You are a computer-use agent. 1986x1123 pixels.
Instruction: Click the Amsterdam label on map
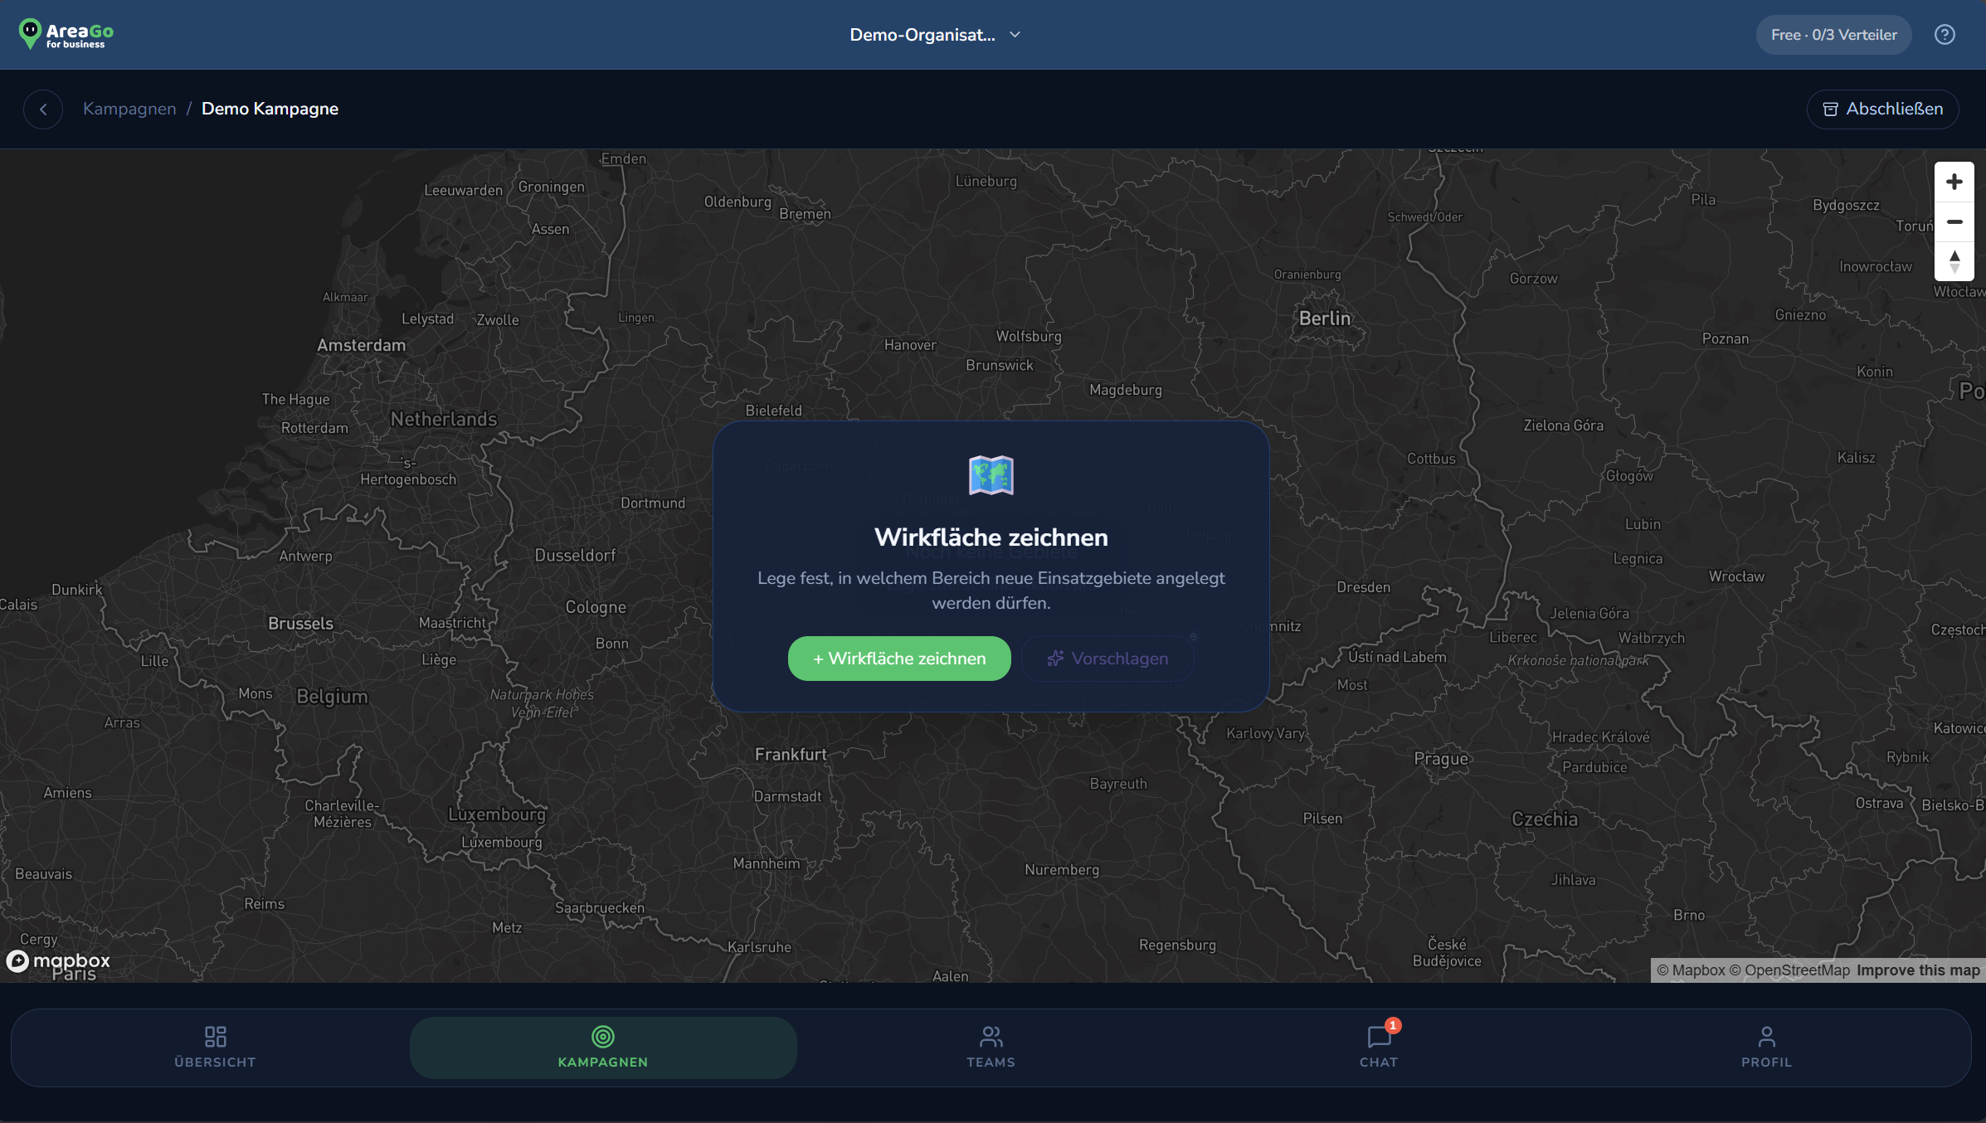click(361, 345)
